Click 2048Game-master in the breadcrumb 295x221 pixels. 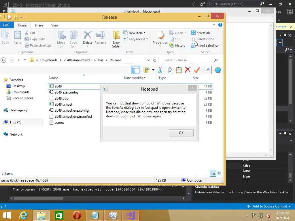click(78, 60)
